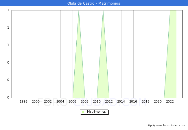Click the 2020 x-axis label

158,102
